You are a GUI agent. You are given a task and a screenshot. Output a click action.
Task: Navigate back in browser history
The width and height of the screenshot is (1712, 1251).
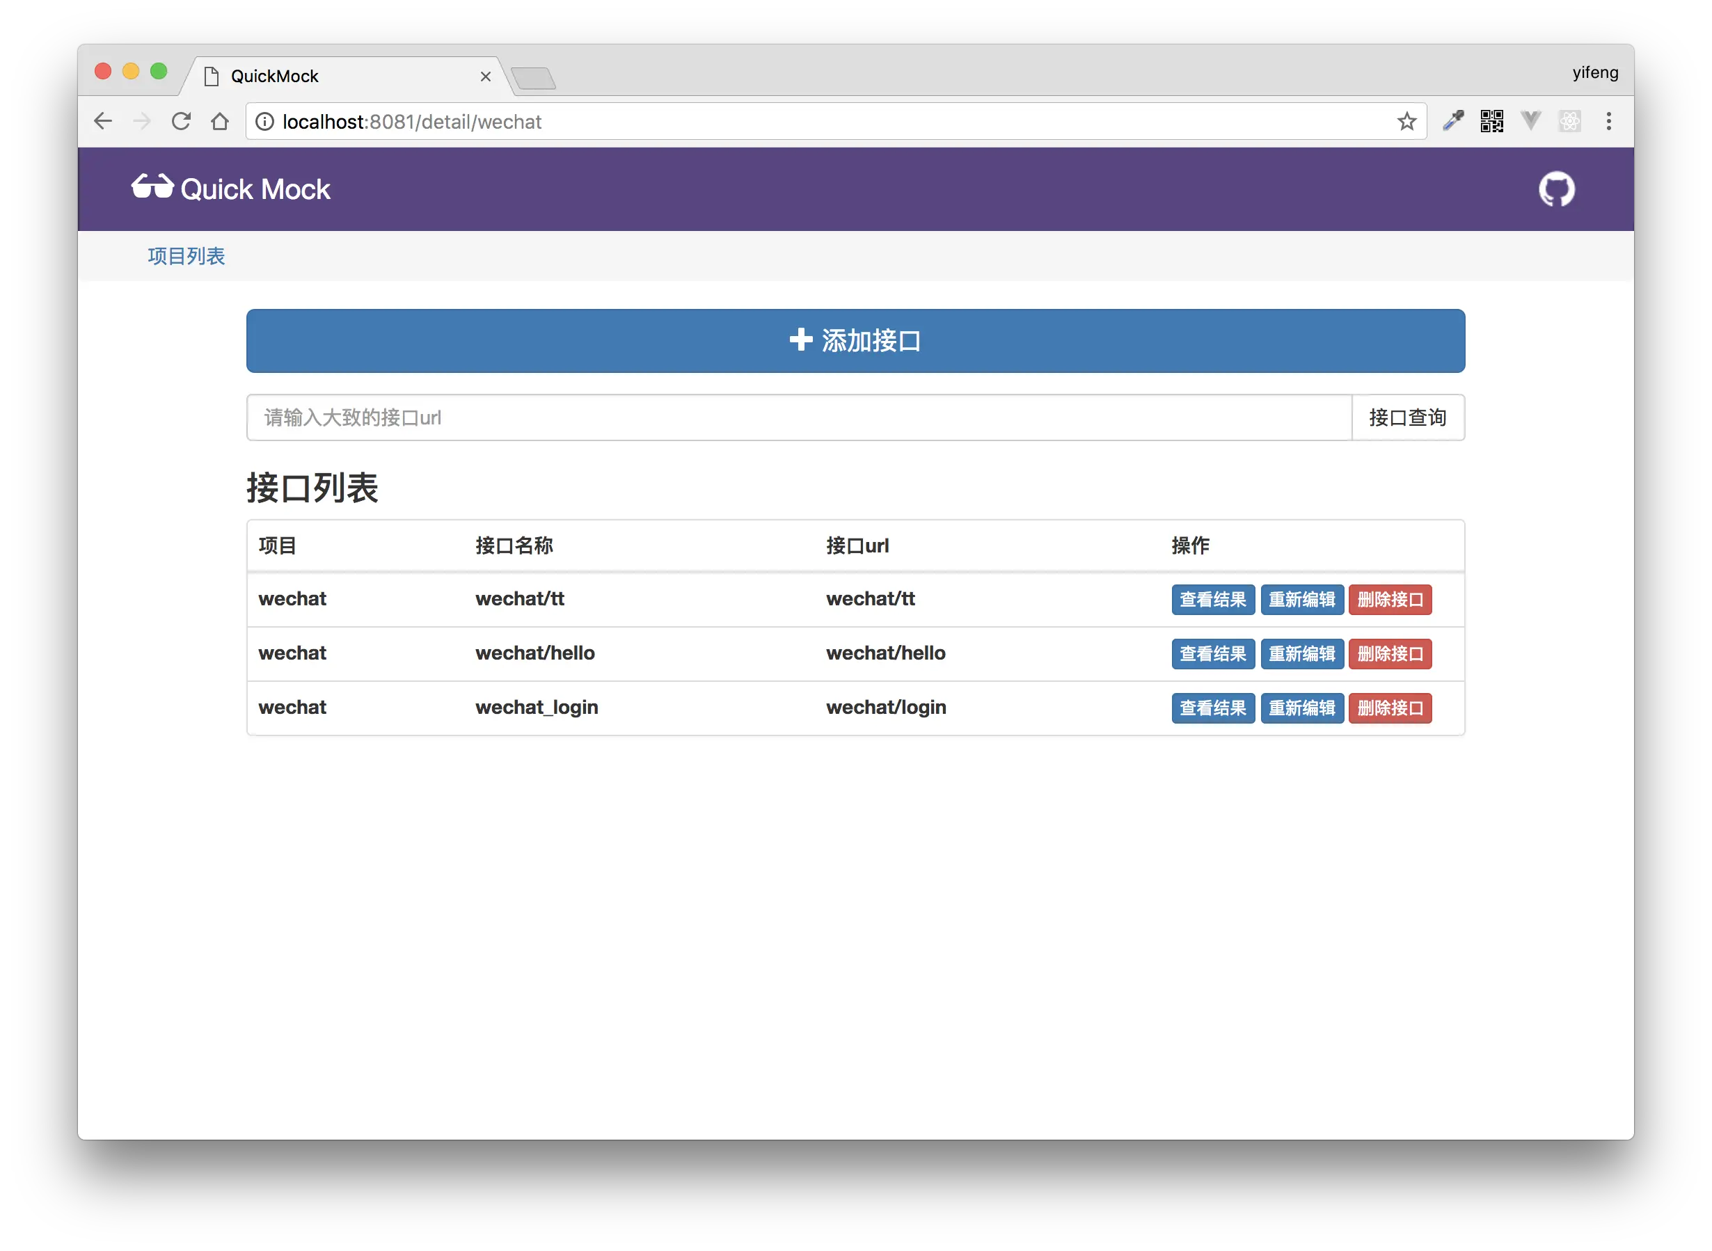tap(103, 121)
